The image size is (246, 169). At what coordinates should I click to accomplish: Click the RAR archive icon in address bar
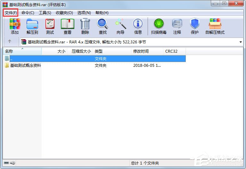point(24,42)
